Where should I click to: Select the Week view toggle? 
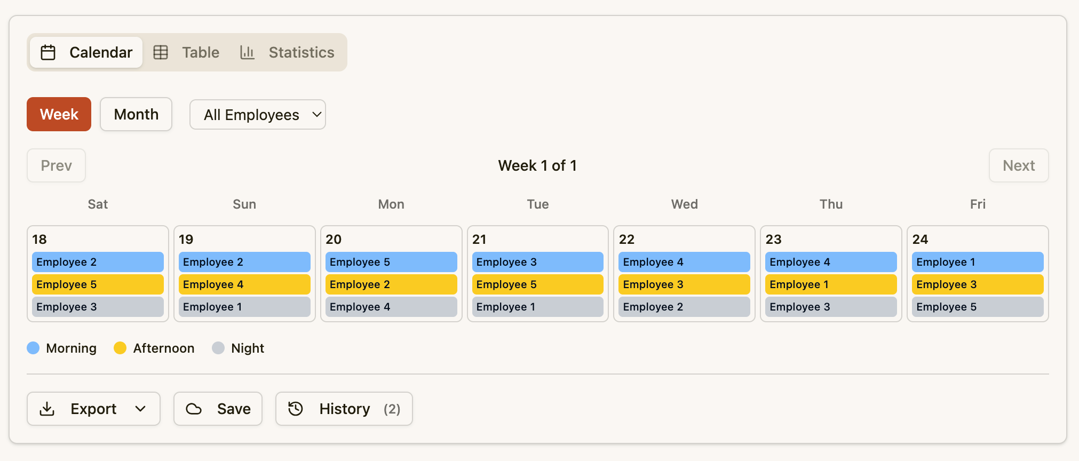tap(59, 114)
